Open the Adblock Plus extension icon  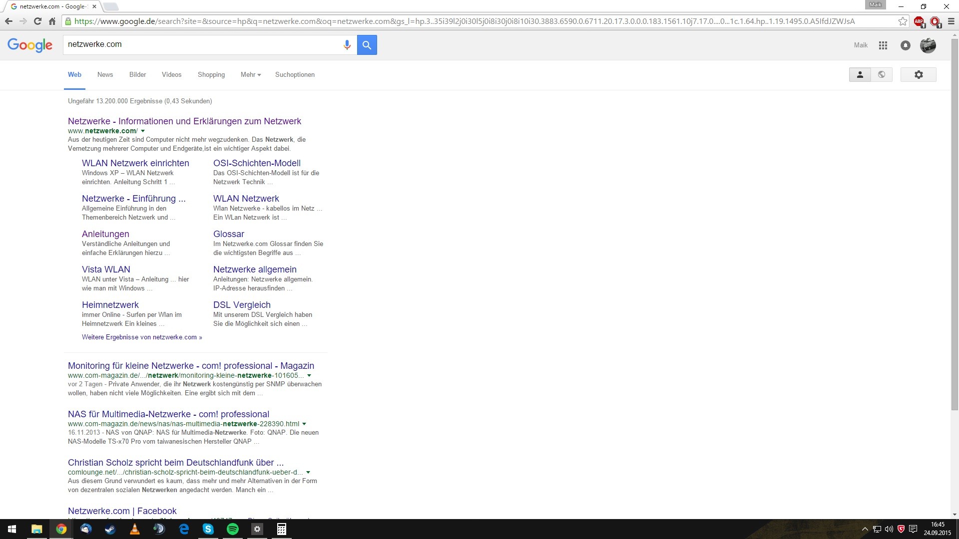(919, 21)
